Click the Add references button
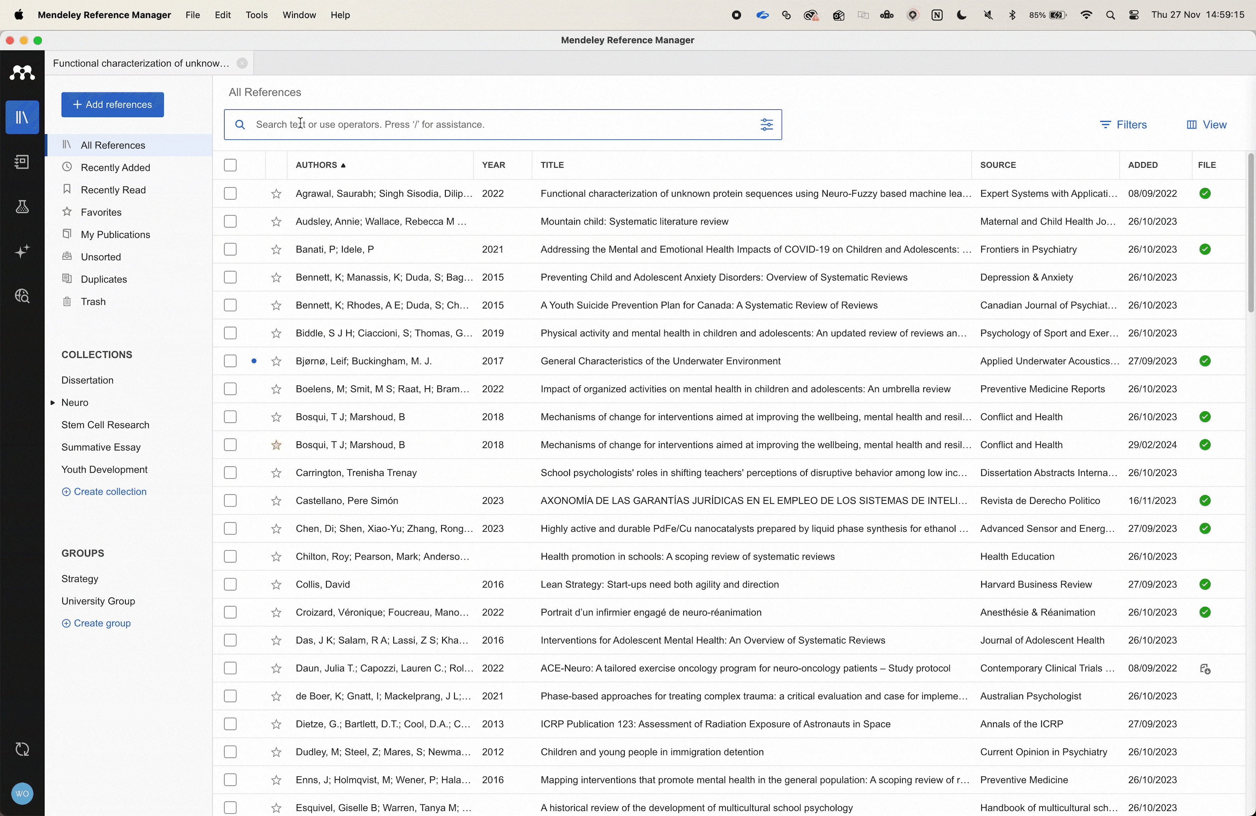The height and width of the screenshot is (816, 1256). (x=113, y=104)
